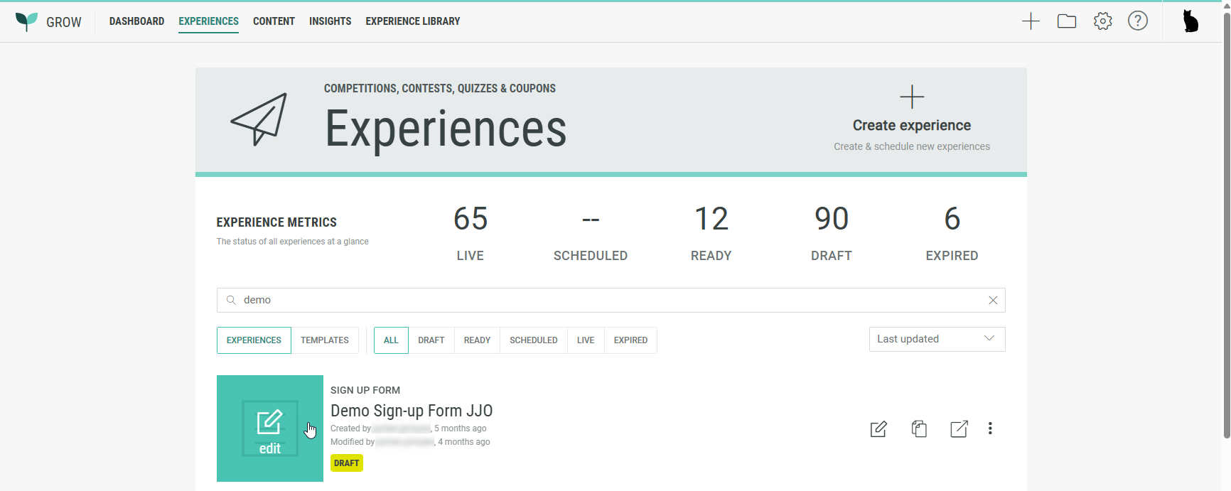
Task: Click the edit pencil icon for Demo form
Action: (878, 428)
